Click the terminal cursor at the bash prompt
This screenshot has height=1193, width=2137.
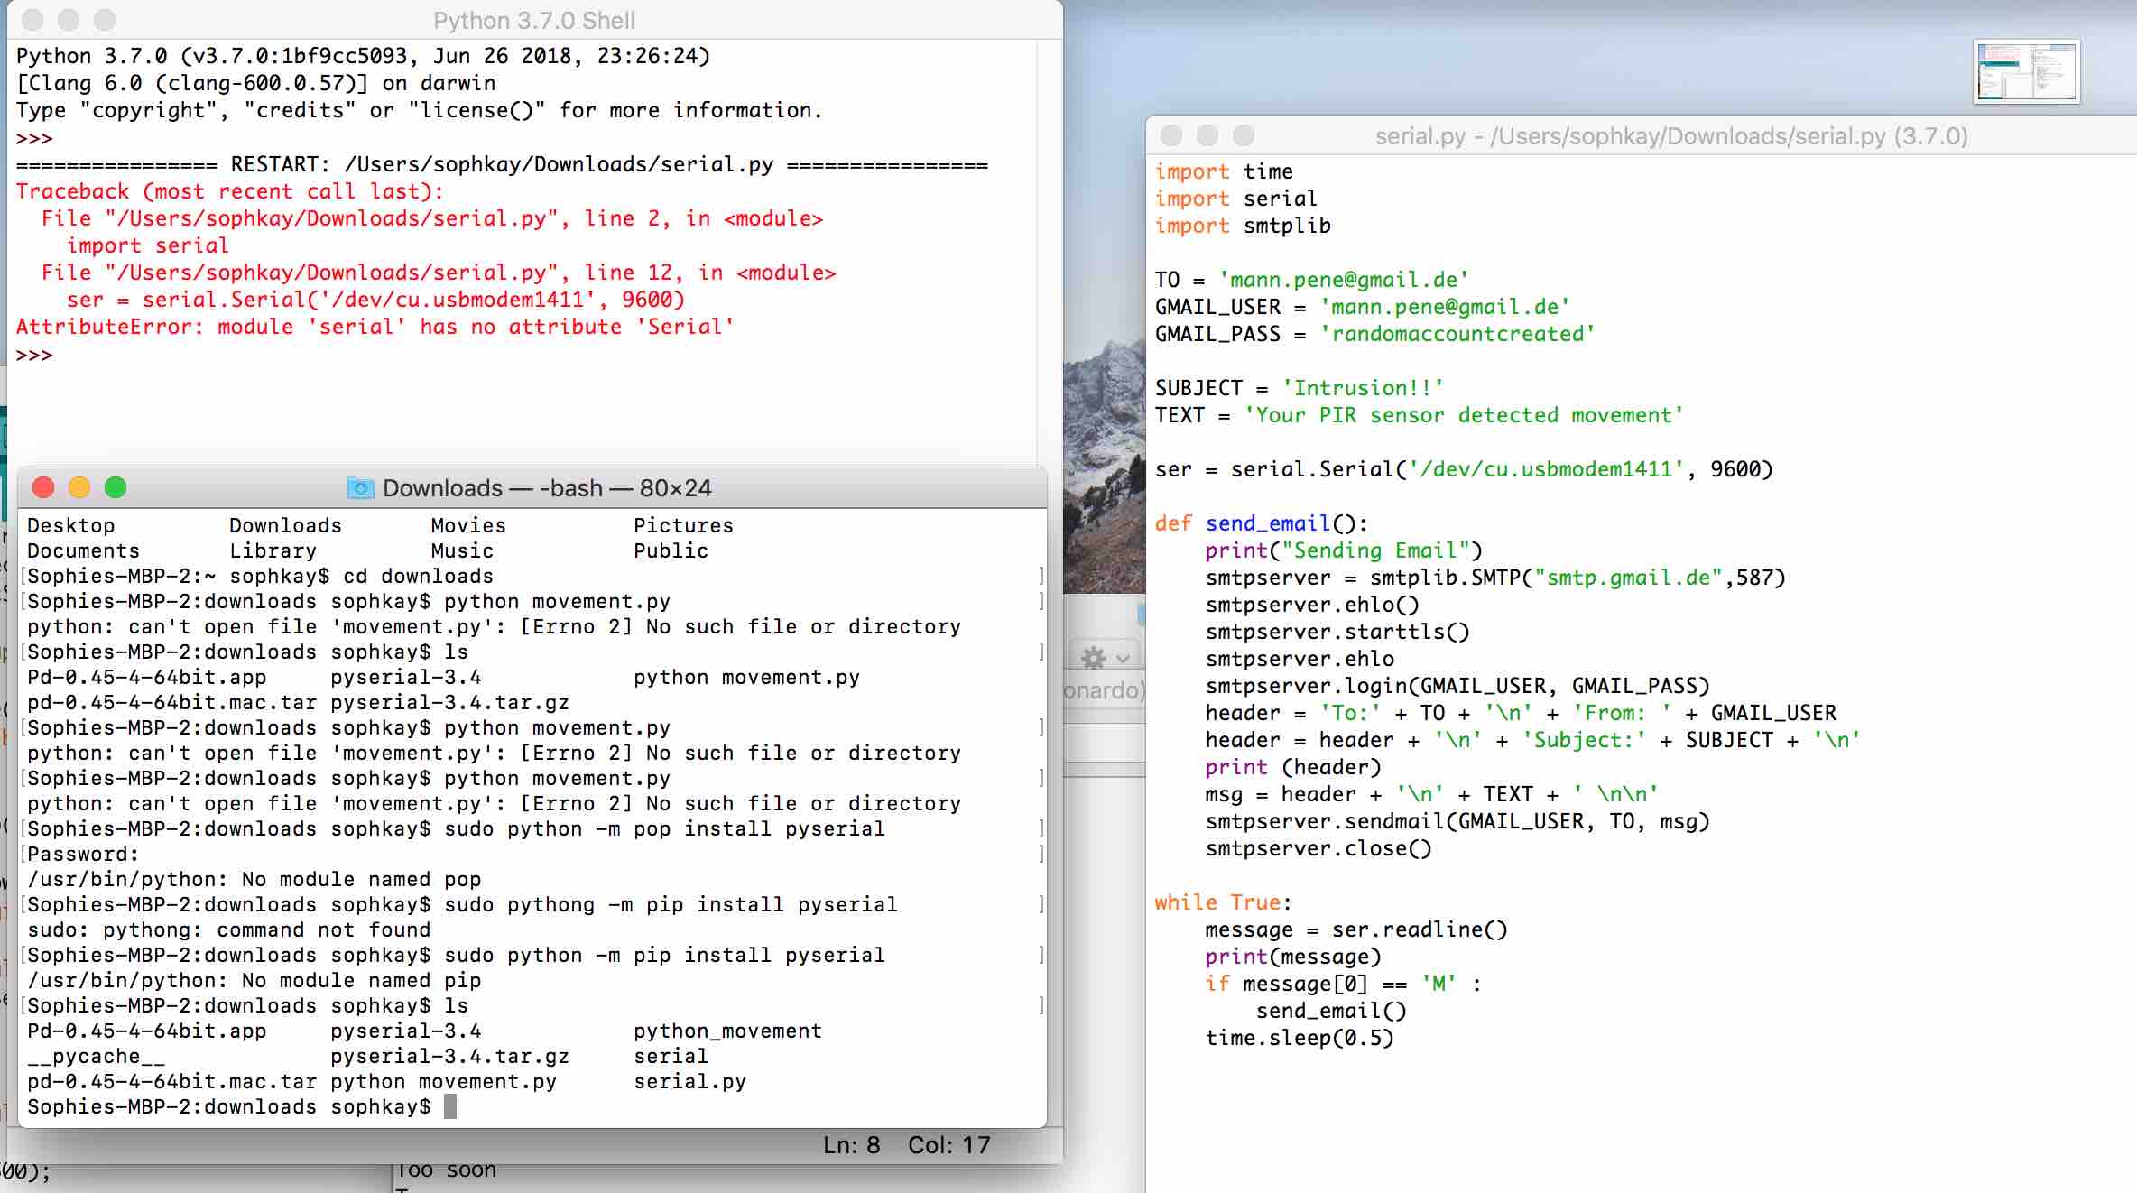[x=450, y=1106]
